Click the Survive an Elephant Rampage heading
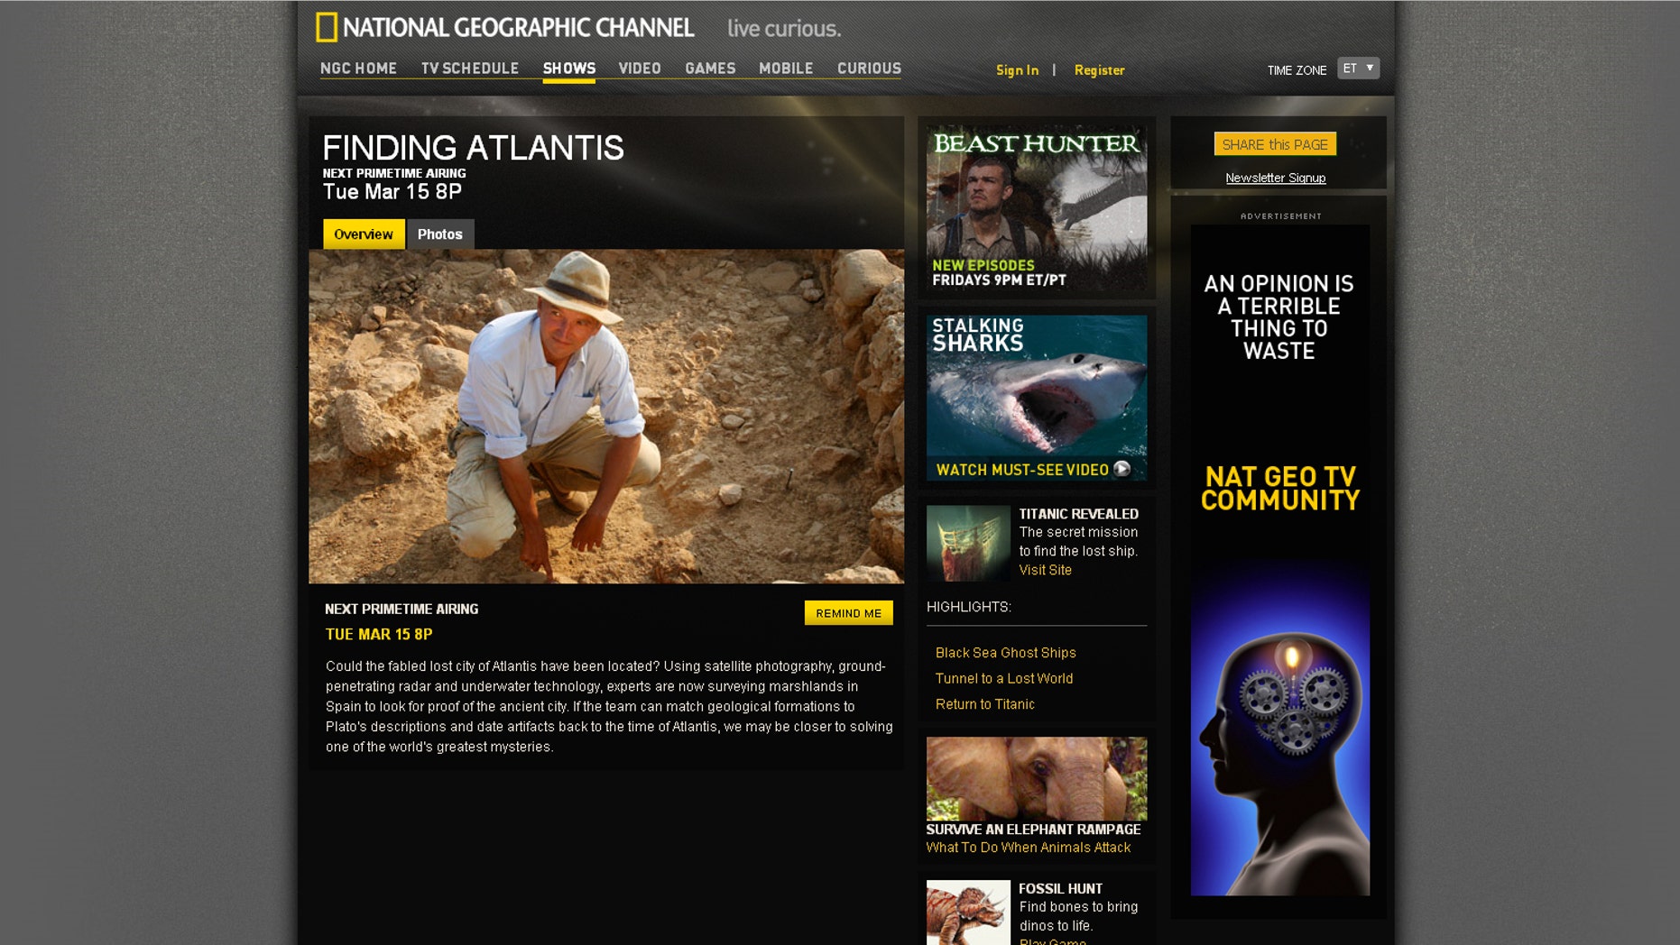1680x945 pixels. [x=1033, y=830]
